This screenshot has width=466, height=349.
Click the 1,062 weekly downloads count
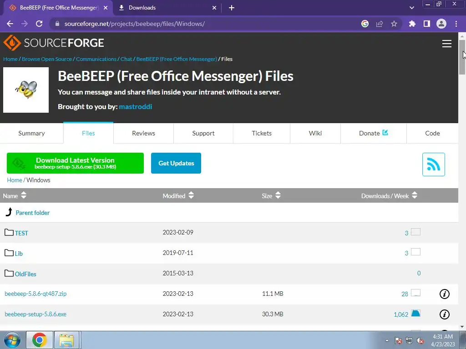pyautogui.click(x=401, y=314)
